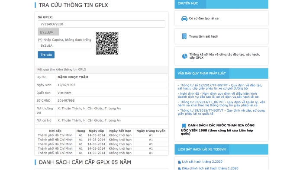Open Thông tư số 12/2017/TT-BGTVT link
The height and width of the screenshot is (170, 303).
point(220,87)
